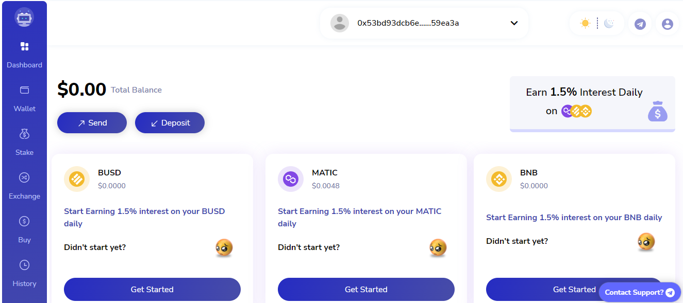The height and width of the screenshot is (303, 683).
Task: Go to Wallet in the sidebar
Action: (x=25, y=98)
